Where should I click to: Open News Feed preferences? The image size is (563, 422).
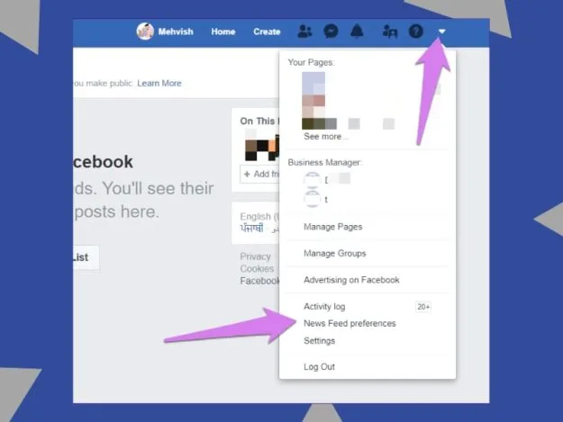coord(350,323)
